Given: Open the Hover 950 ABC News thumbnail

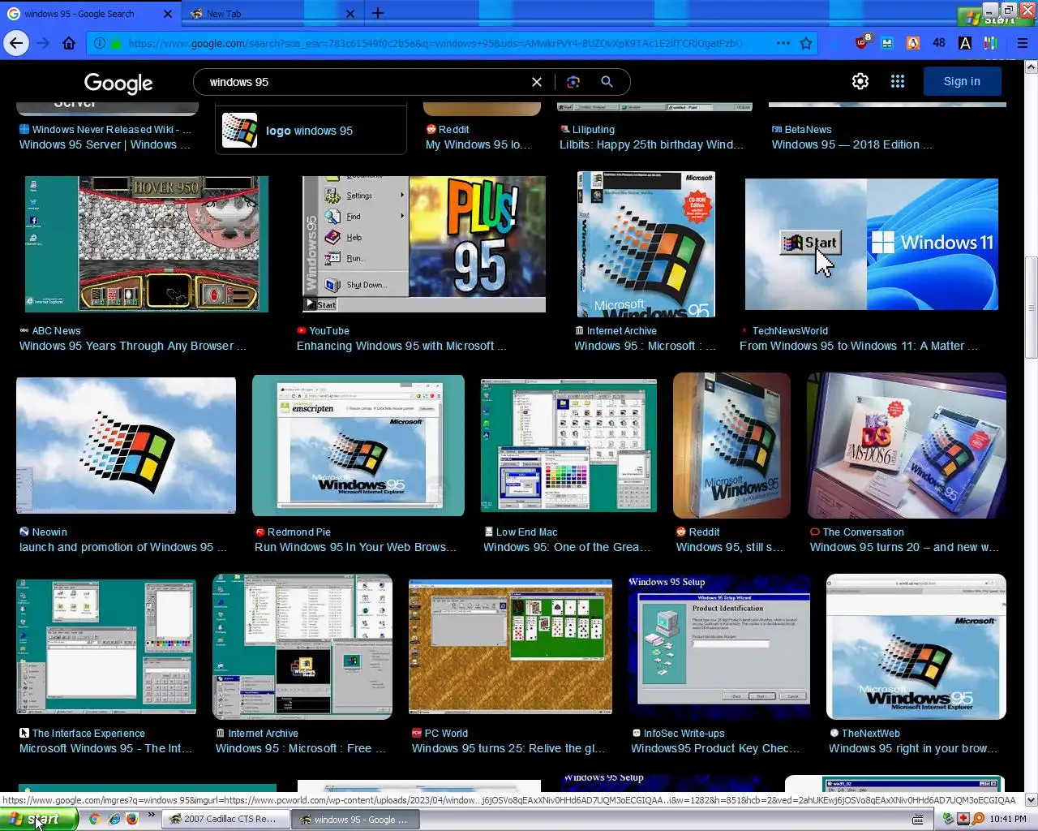Looking at the screenshot, I should (x=147, y=244).
